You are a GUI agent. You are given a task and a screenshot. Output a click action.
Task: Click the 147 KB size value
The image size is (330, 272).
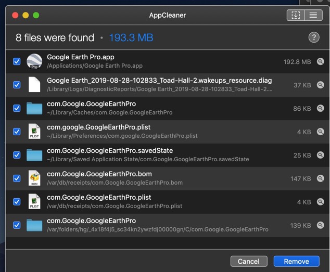(301, 179)
